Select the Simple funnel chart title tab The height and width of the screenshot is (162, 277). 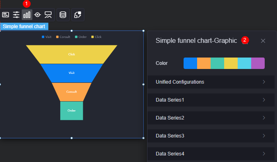(x=24, y=27)
